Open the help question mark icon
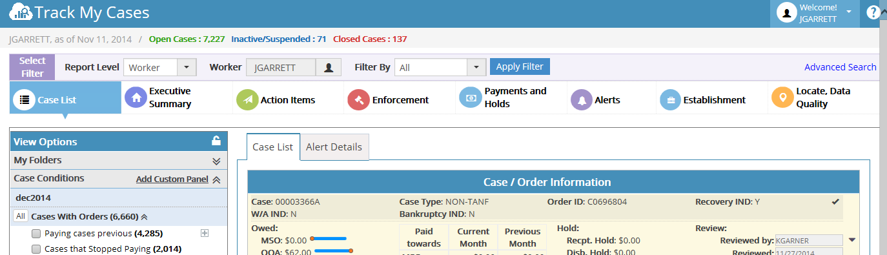This screenshot has height=255, width=887. 873,12
